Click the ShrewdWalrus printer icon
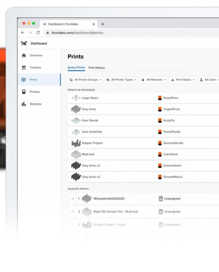 point(160,177)
